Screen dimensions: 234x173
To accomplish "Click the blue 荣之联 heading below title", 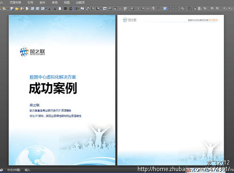I will [x=35, y=105].
